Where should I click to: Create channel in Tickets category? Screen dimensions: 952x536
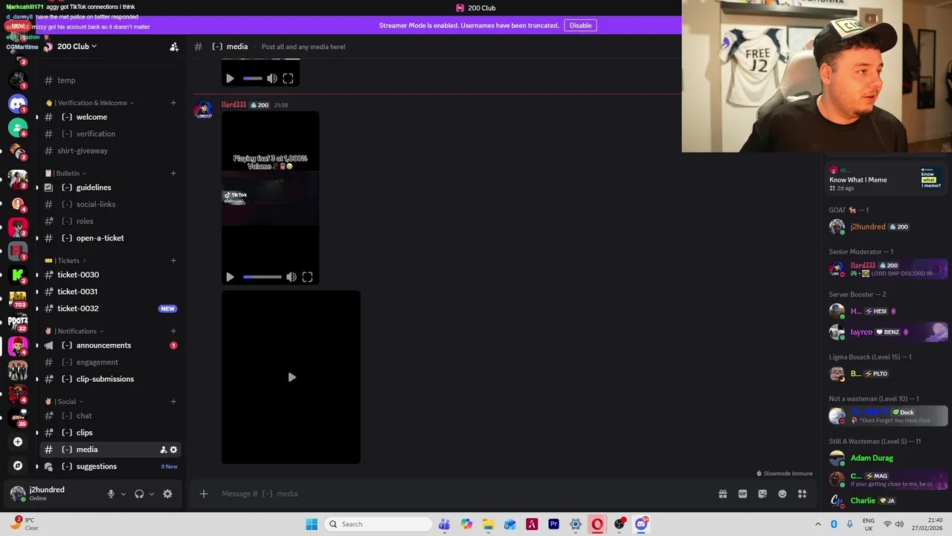(x=173, y=261)
